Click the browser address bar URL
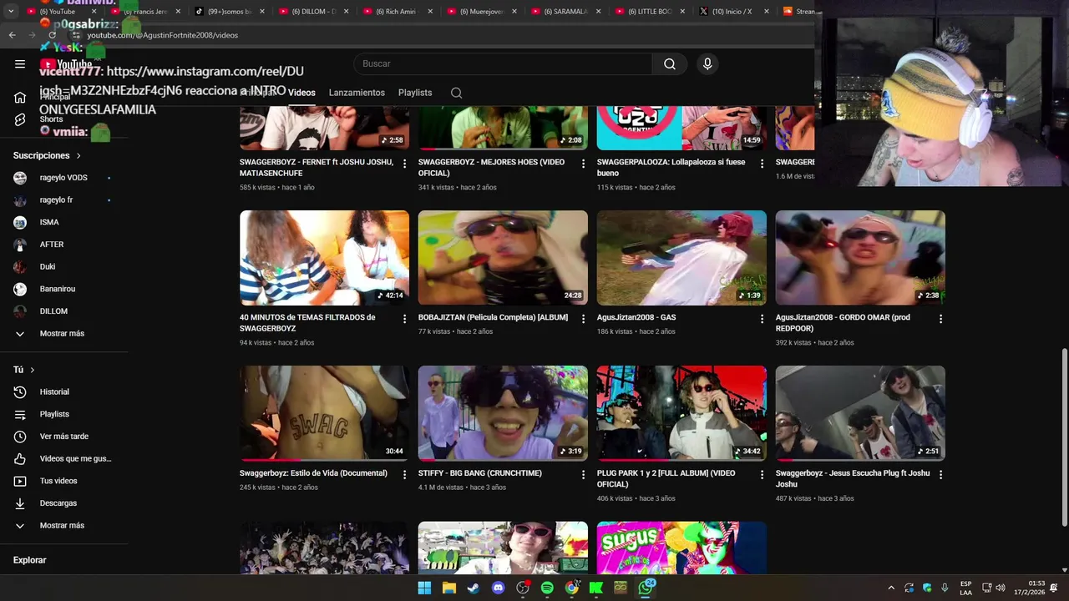The image size is (1069, 601). coord(163,35)
